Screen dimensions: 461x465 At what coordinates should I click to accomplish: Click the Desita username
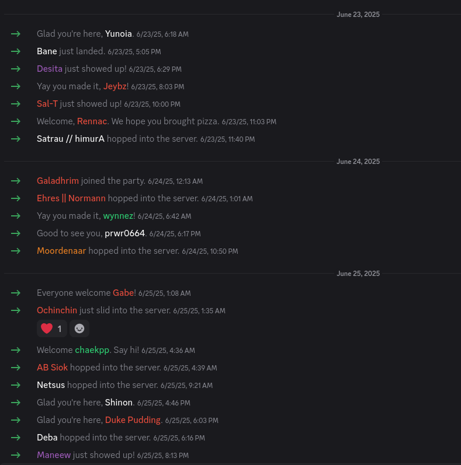(50, 69)
